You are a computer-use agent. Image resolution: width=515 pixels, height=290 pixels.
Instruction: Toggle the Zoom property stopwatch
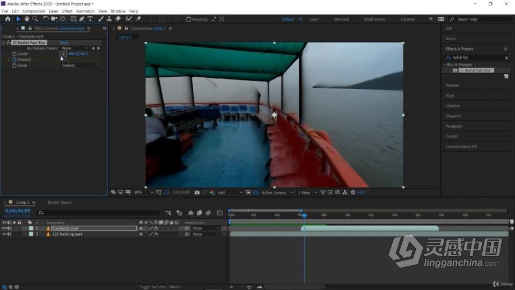[x=14, y=66]
